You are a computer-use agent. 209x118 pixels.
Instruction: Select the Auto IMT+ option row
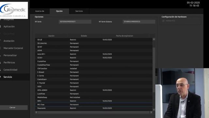[x=94, y=54]
